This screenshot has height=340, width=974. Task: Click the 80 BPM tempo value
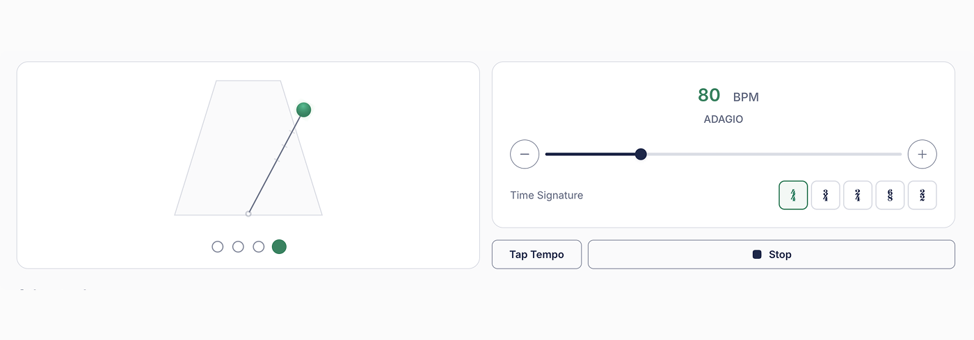click(x=709, y=95)
